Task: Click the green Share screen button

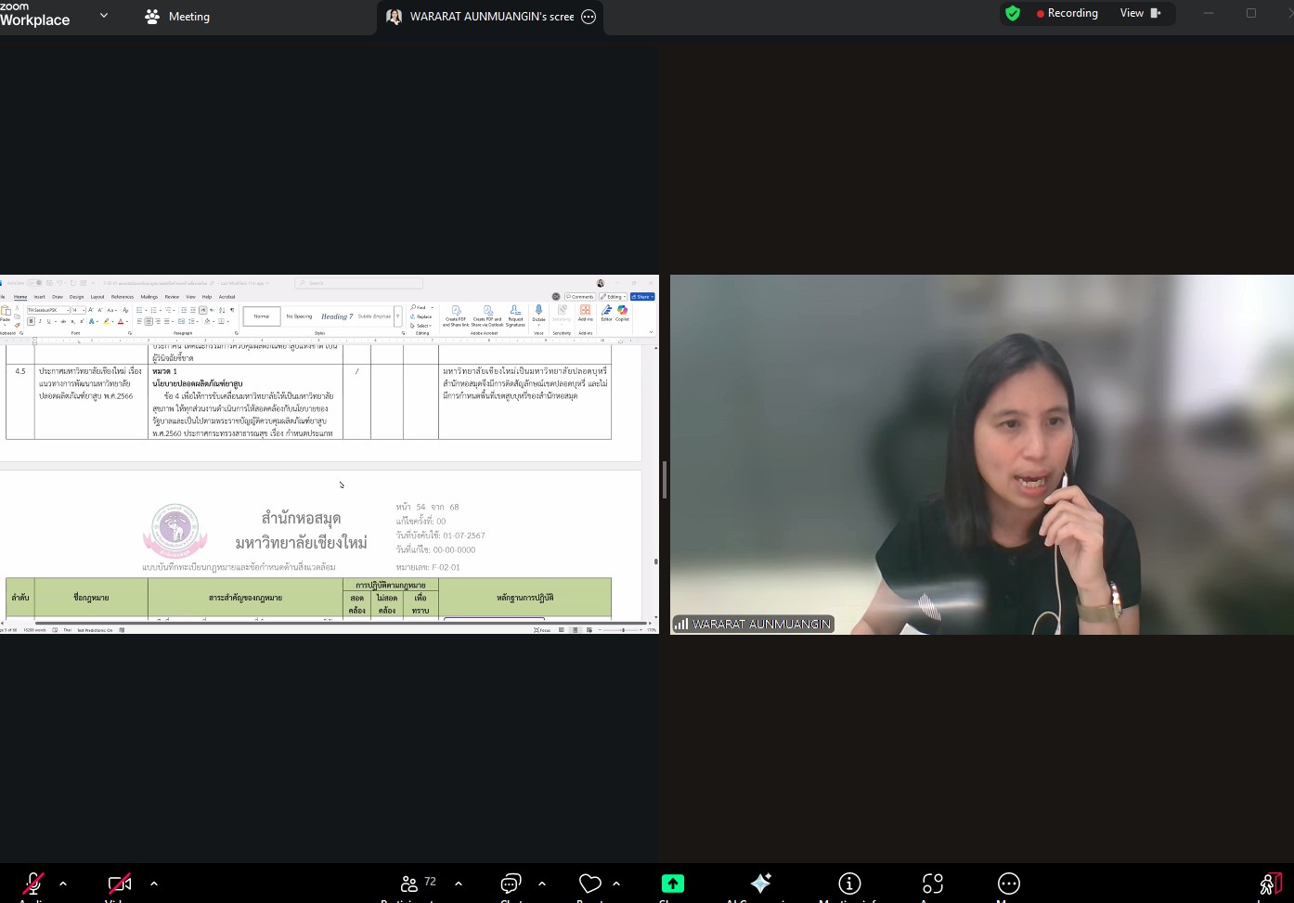Action: pyautogui.click(x=672, y=884)
